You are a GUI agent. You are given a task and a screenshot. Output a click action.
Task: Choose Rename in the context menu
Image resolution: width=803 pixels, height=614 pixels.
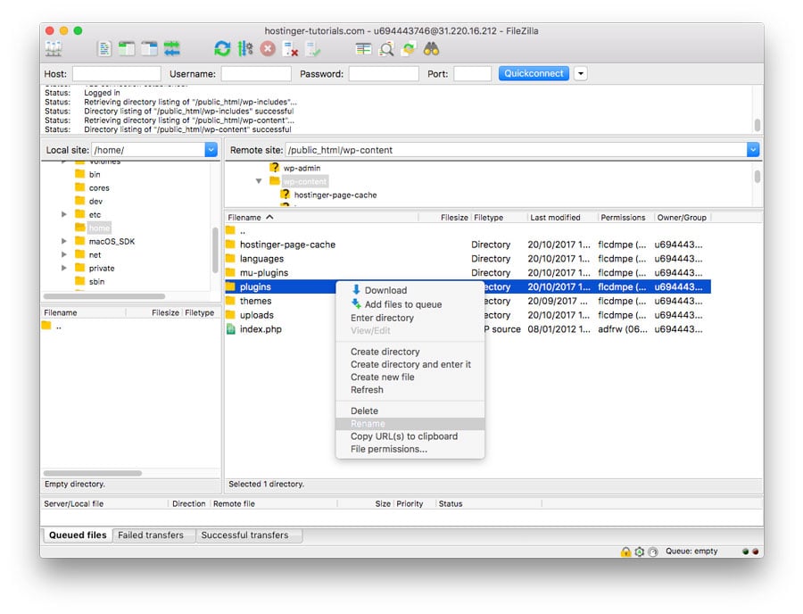tap(410, 424)
